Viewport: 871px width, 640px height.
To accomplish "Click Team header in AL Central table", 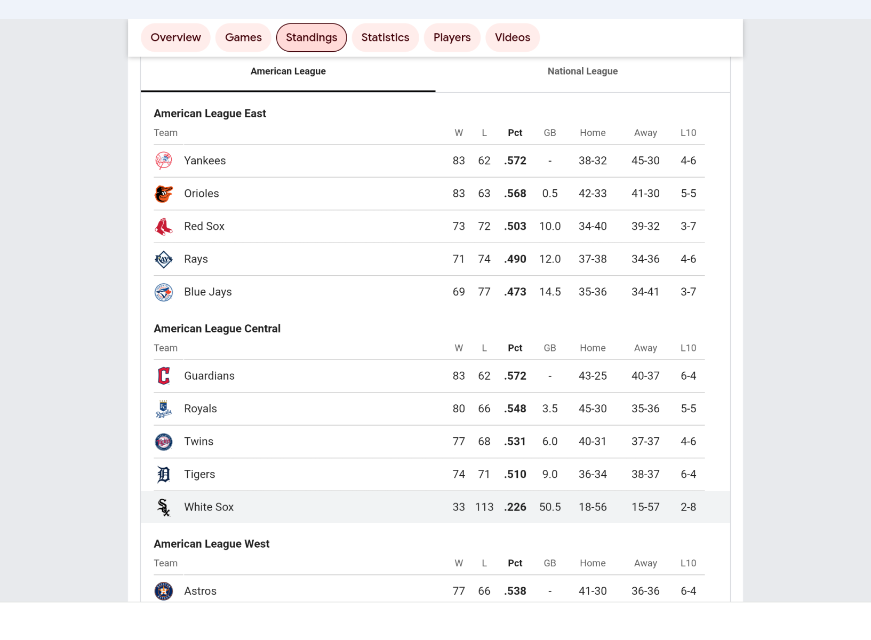I will coord(165,348).
